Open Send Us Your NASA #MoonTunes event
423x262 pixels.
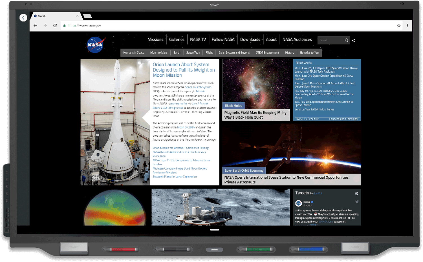pos(314,109)
